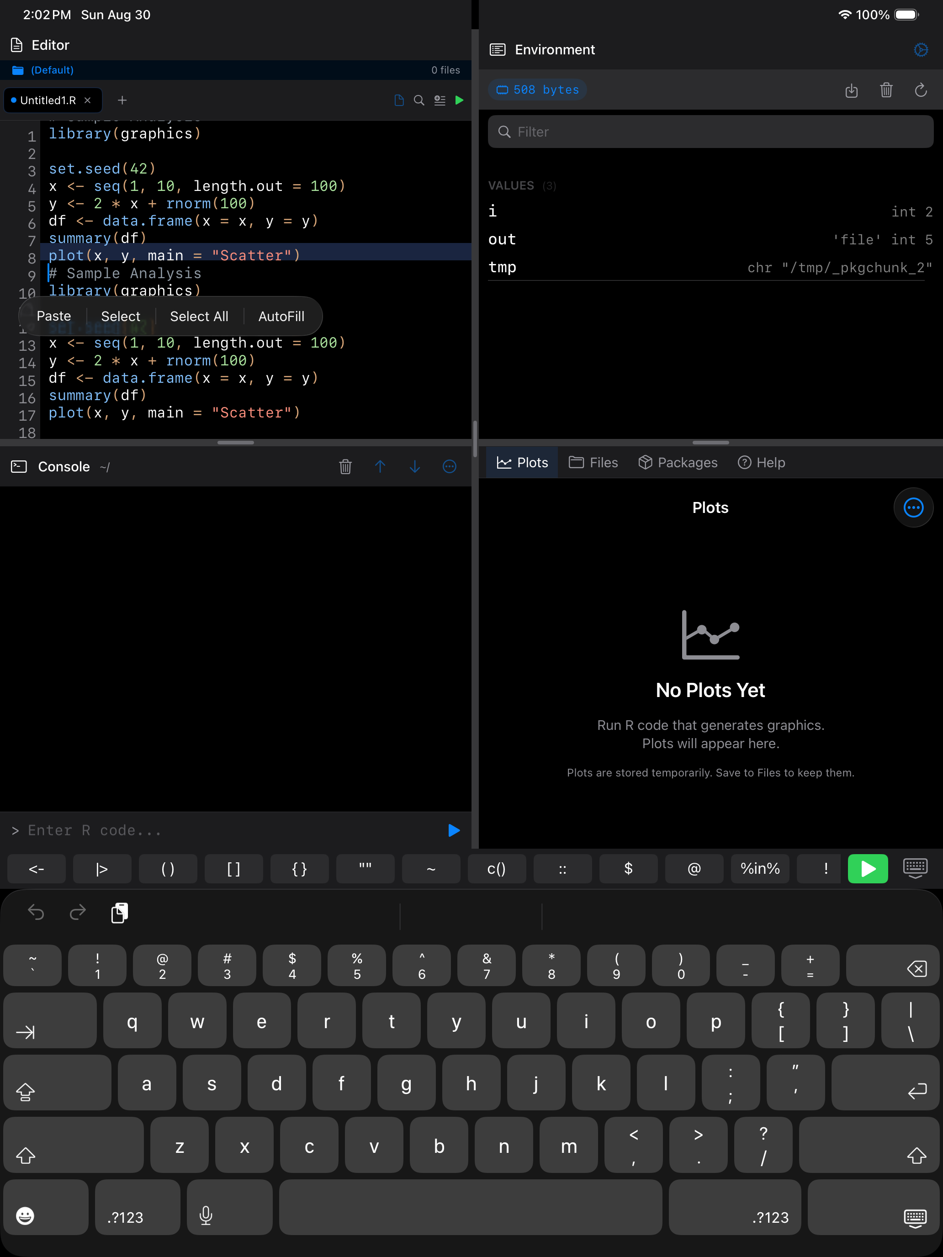Image resolution: width=943 pixels, height=1257 pixels.
Task: Tap the tab key on keyboard
Action: pyautogui.click(x=50, y=1020)
